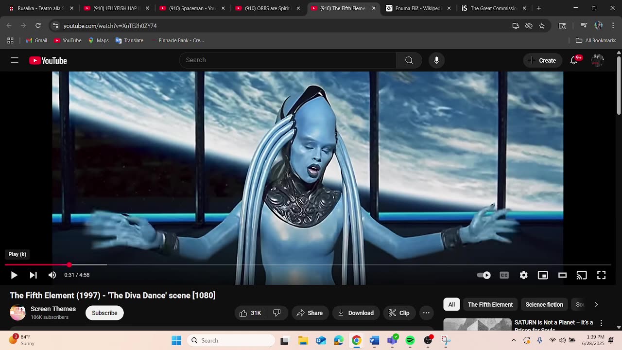Screen dimensions: 622x350
Task: Cast the video to a TV
Action: 582,275
